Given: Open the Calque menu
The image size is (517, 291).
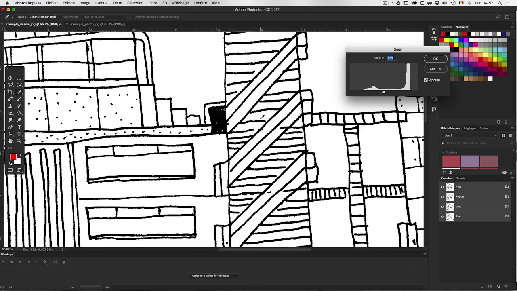Looking at the screenshot, I should click(x=101, y=3).
